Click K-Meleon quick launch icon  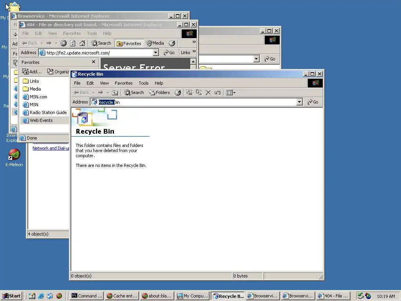(59, 296)
